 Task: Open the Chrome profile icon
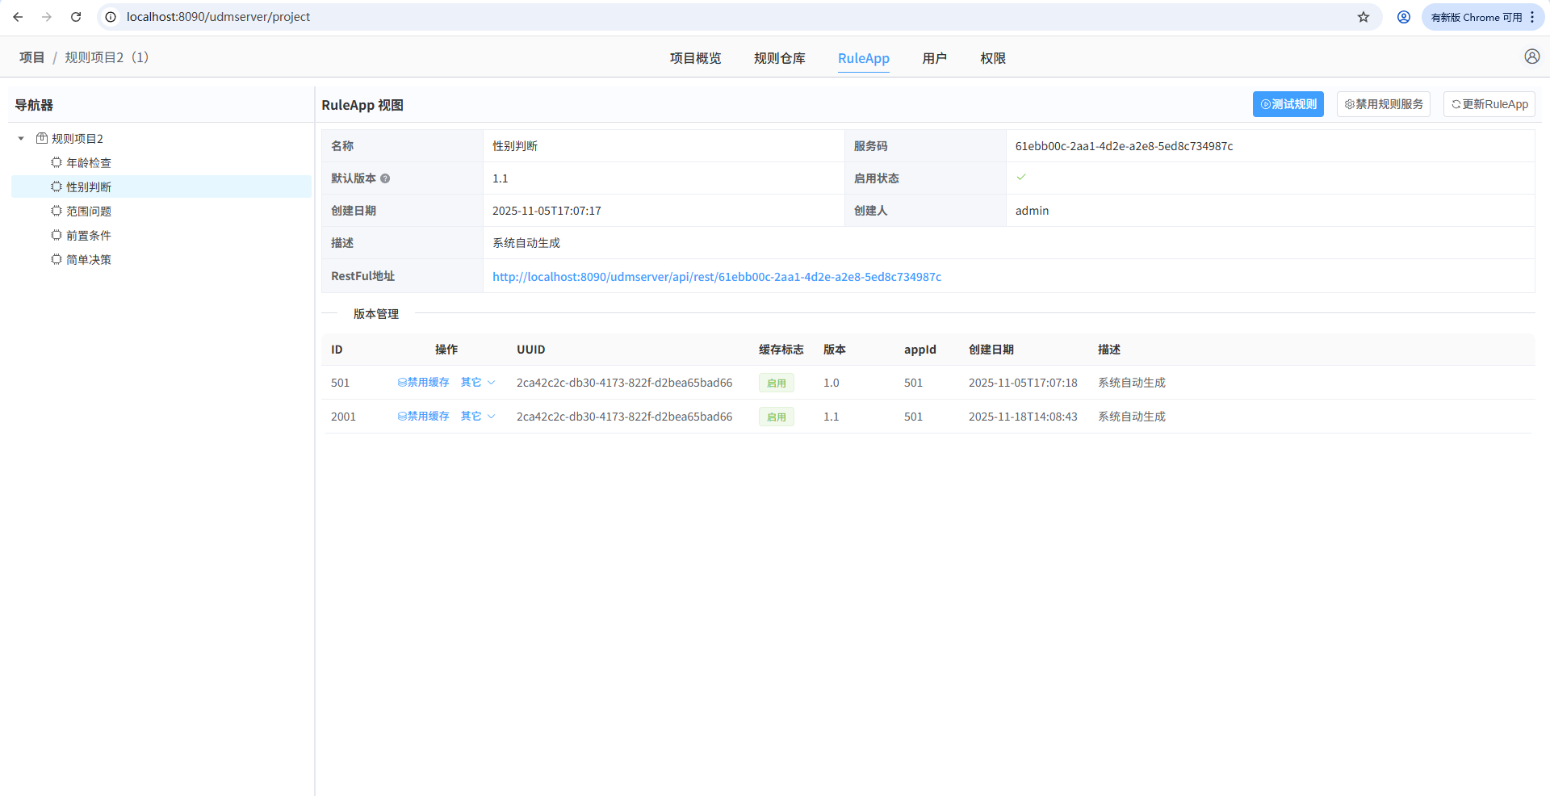click(x=1404, y=17)
